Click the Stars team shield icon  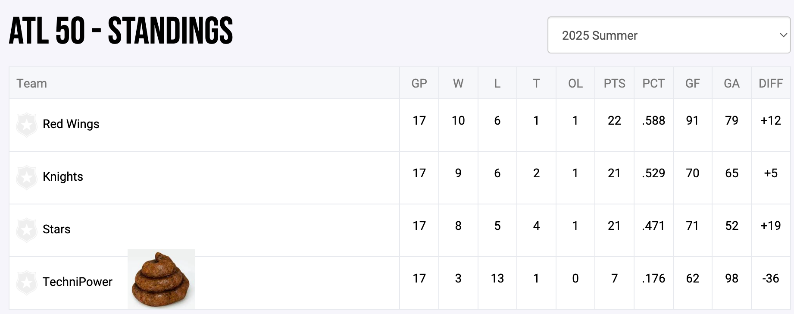click(27, 230)
